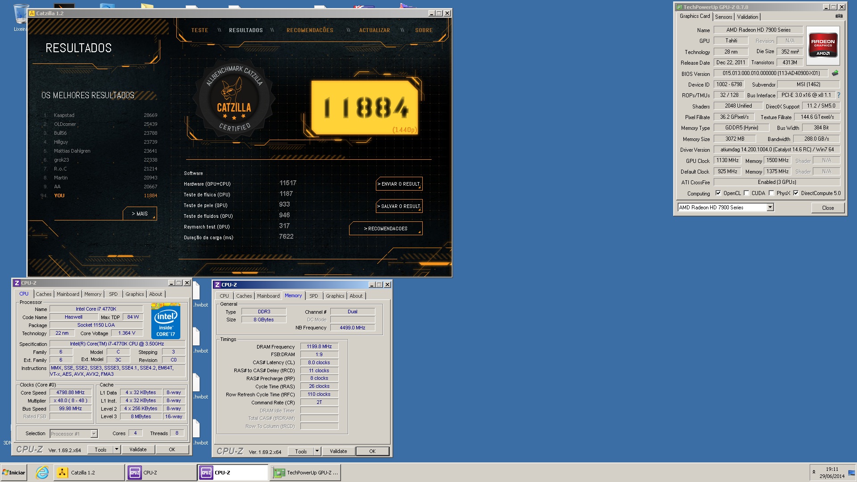857x482 pixels.
Task: Open the RECOMENDACÕES tab in Catzilla
Action: coord(310,30)
